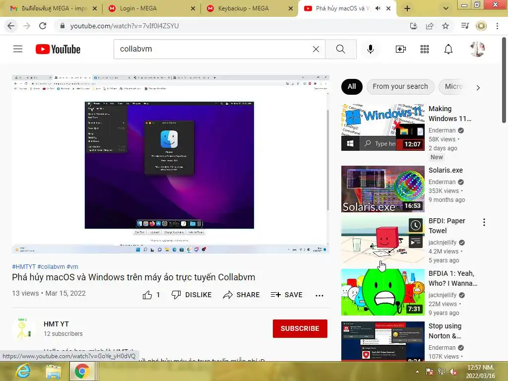The image size is (508, 381).
Task: Go forward in browser history
Action: [x=27, y=26]
